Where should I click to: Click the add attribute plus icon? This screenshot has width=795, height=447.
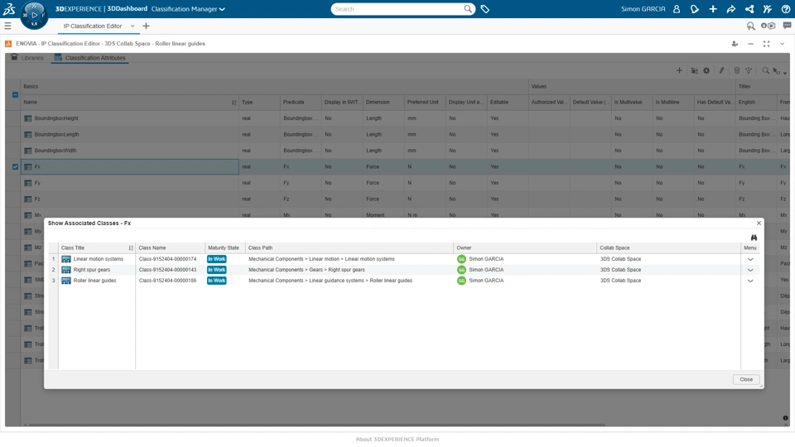click(x=679, y=70)
